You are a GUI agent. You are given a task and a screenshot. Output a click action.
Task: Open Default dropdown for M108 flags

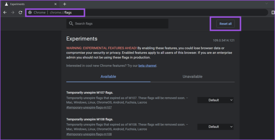coord(215,127)
